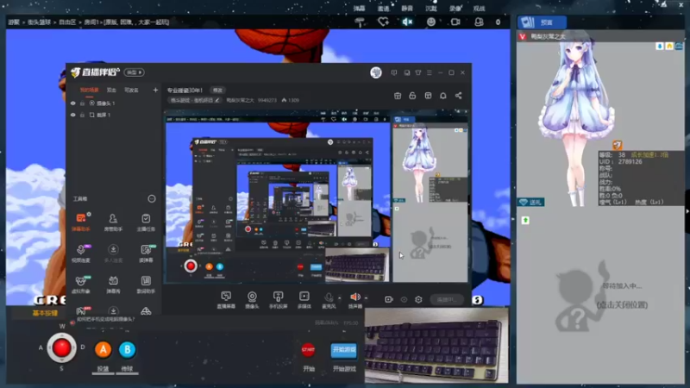Select the first orange scene tab
Viewport: 690px width, 388px height.
tap(90, 91)
